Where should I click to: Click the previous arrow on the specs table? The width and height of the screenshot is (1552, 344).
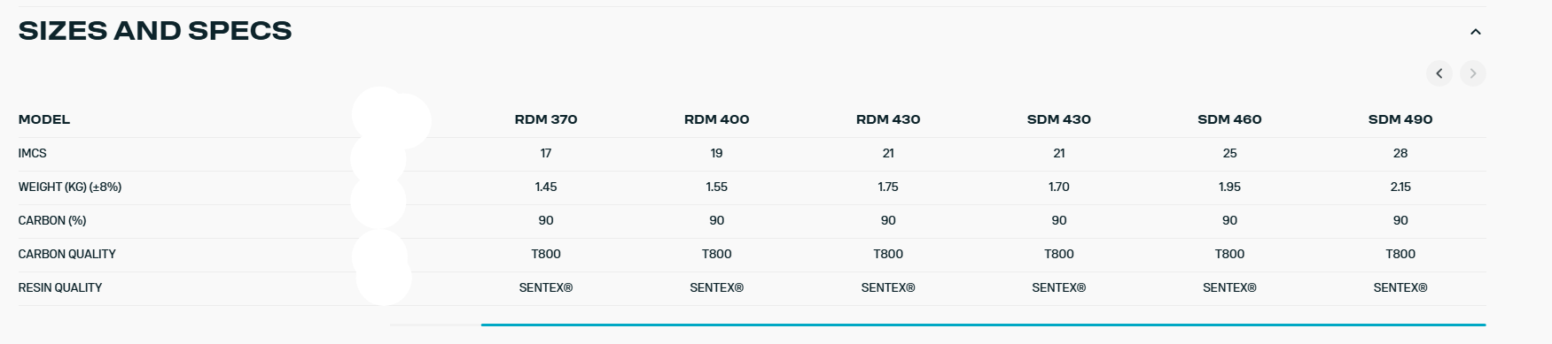[x=1439, y=73]
